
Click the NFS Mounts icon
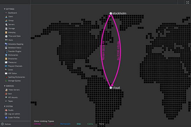click(x=6, y=97)
